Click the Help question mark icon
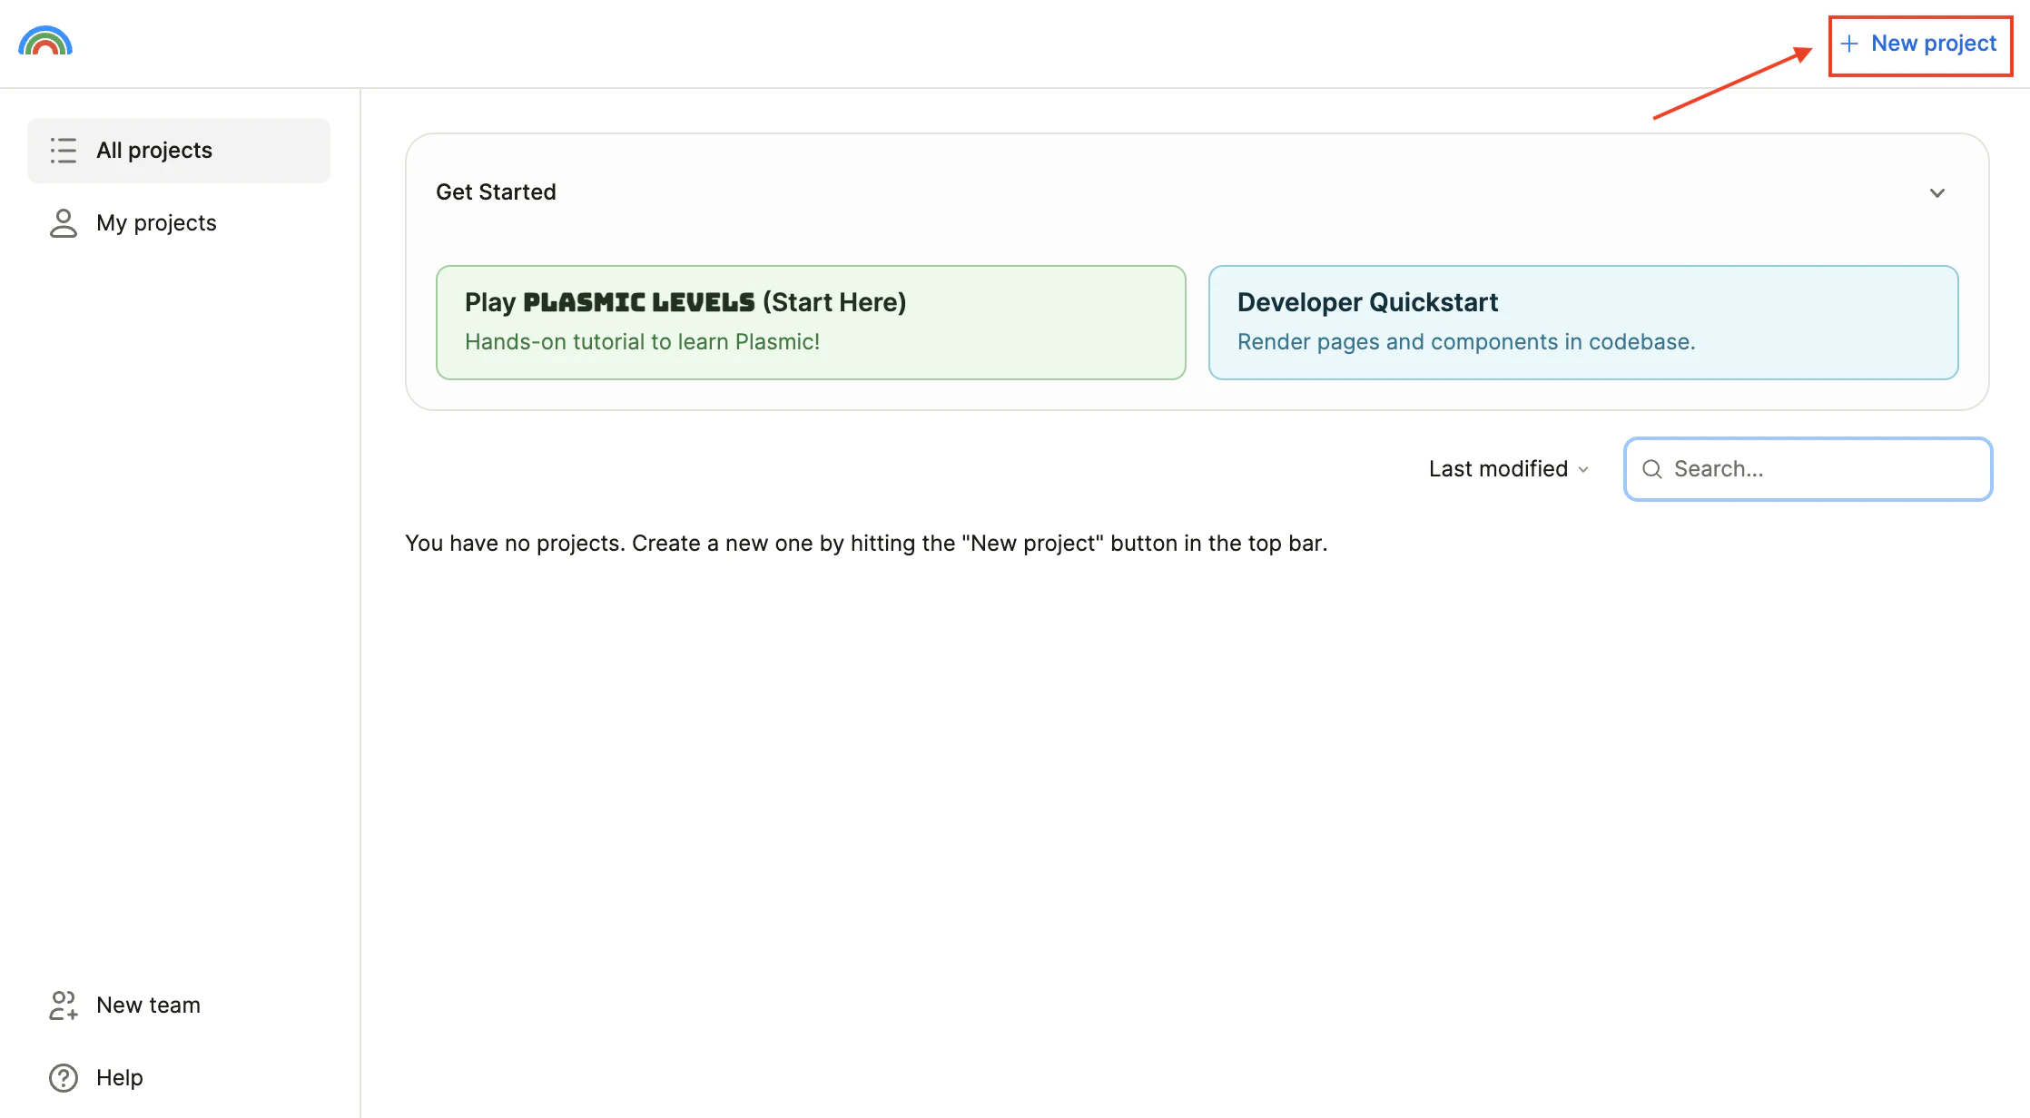The width and height of the screenshot is (2030, 1118). [64, 1078]
